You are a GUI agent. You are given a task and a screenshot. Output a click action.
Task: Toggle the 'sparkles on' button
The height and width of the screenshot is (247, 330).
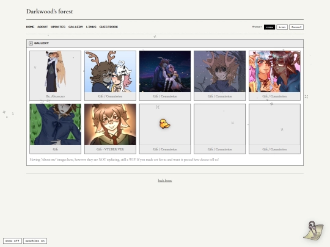tap(35, 241)
